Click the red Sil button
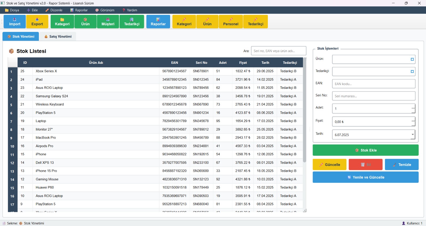Image resolution: width=426 pixels, height=226 pixels. coord(366,165)
